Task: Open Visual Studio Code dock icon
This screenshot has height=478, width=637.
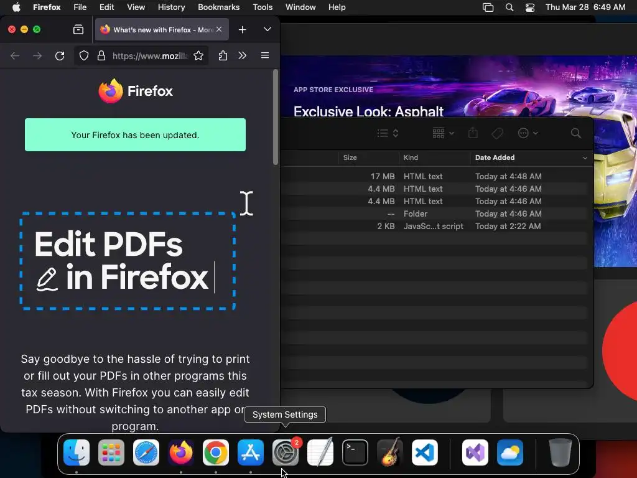Action: coord(425,452)
